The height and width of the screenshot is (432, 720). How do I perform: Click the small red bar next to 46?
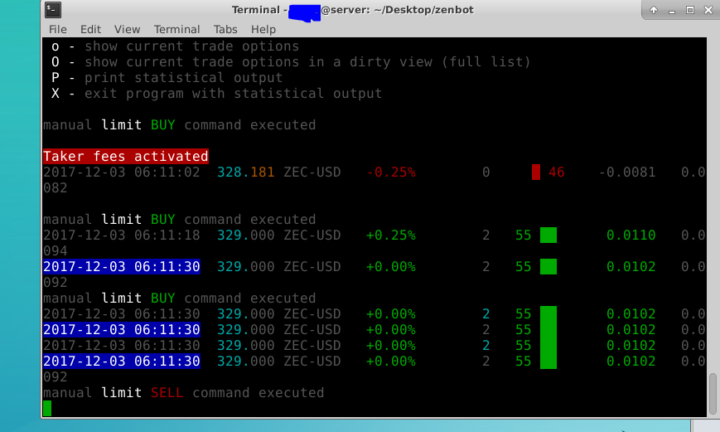[536, 172]
